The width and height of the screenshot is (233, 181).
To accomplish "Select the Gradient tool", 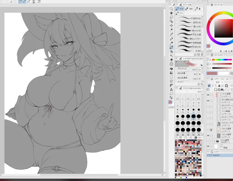I will [171, 73].
